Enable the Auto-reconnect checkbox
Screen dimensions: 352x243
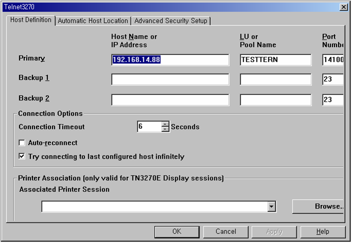(22, 143)
